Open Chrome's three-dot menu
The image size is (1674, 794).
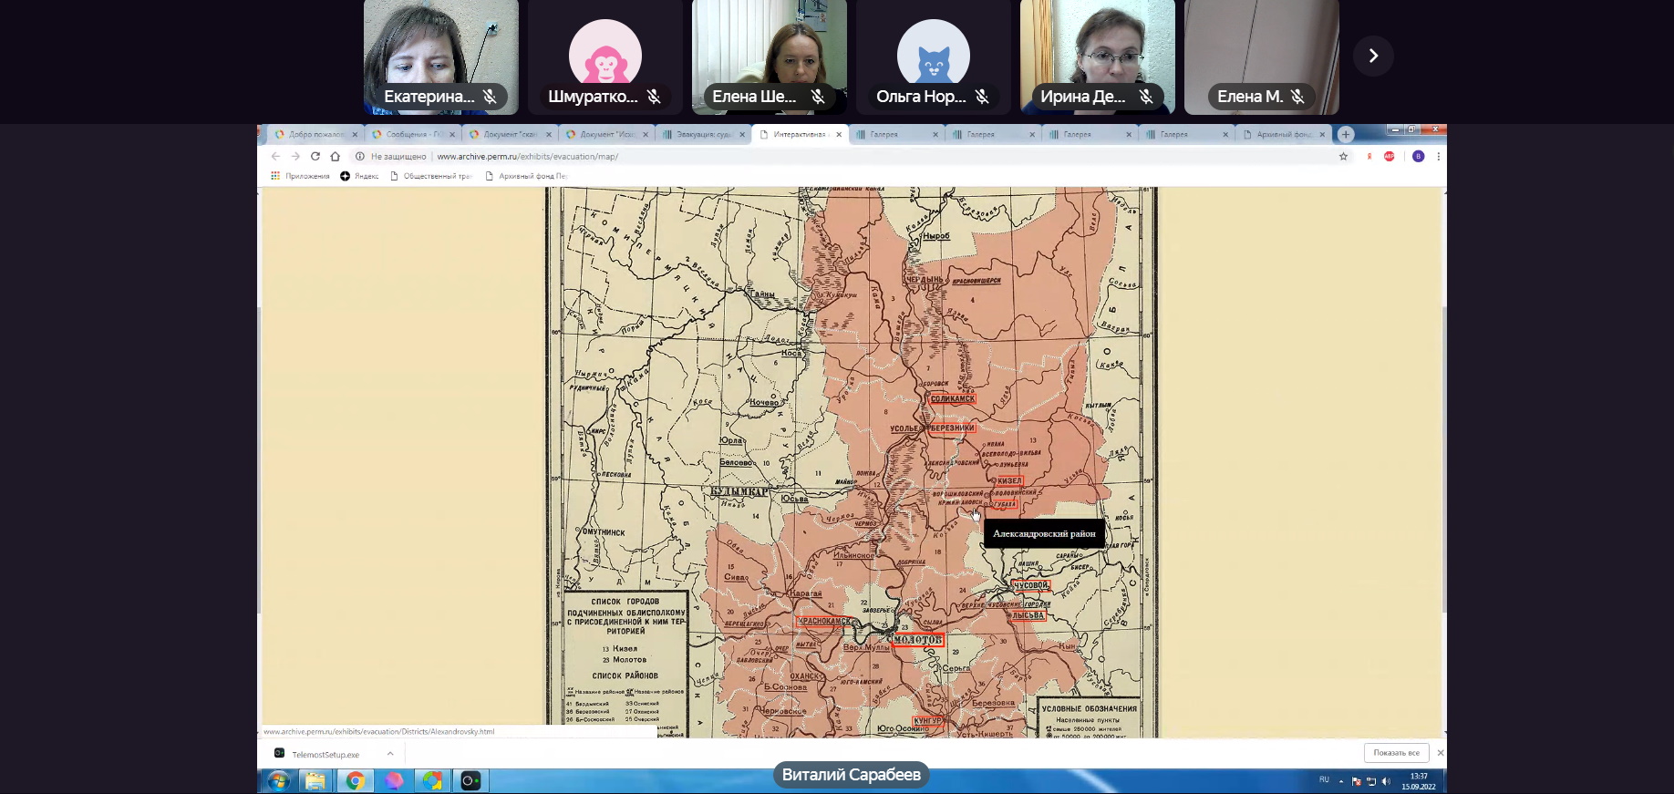1438,157
